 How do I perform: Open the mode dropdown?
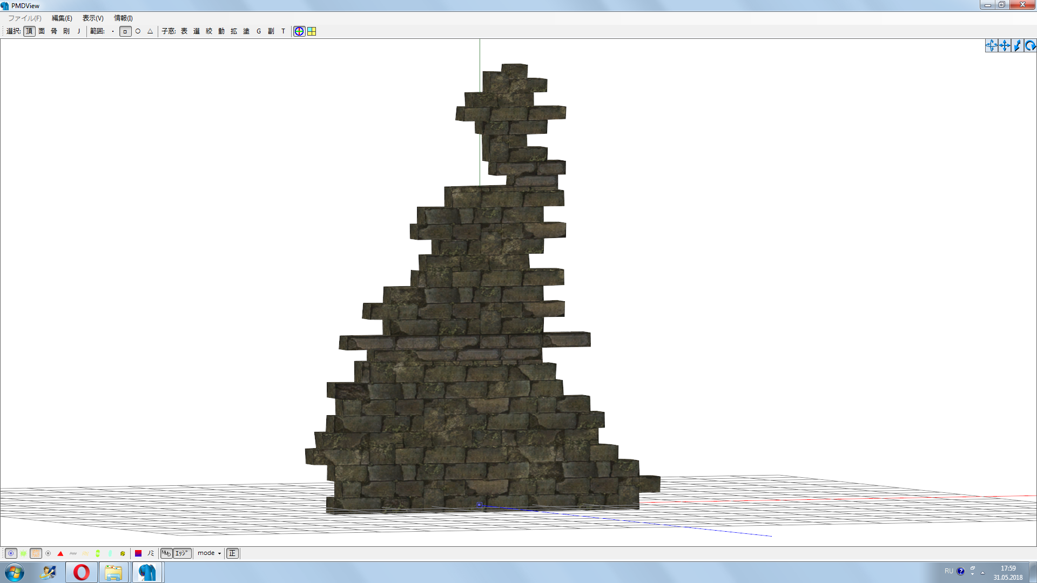209,553
